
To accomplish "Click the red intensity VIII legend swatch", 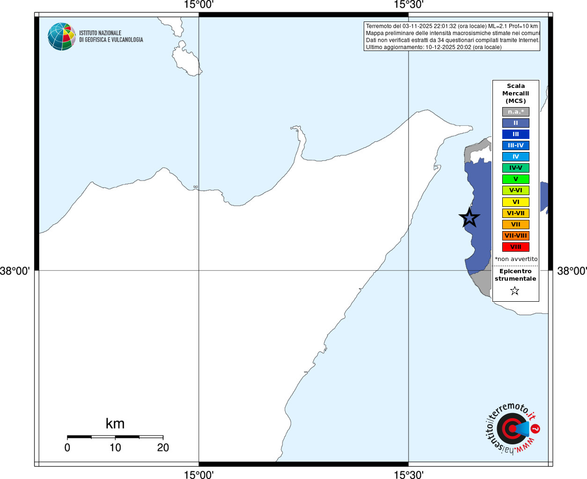I will (x=516, y=247).
